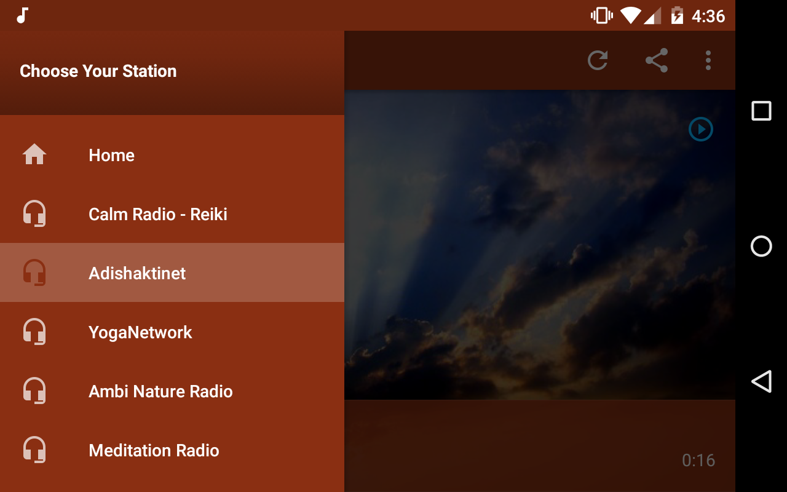Tap headphone icon beside Ambi Nature Radio
Image resolution: width=787 pixels, height=492 pixels.
(34, 391)
